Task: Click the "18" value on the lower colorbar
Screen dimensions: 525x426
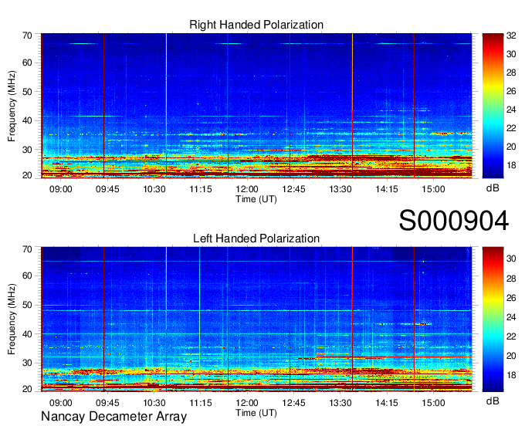Action: (511, 375)
